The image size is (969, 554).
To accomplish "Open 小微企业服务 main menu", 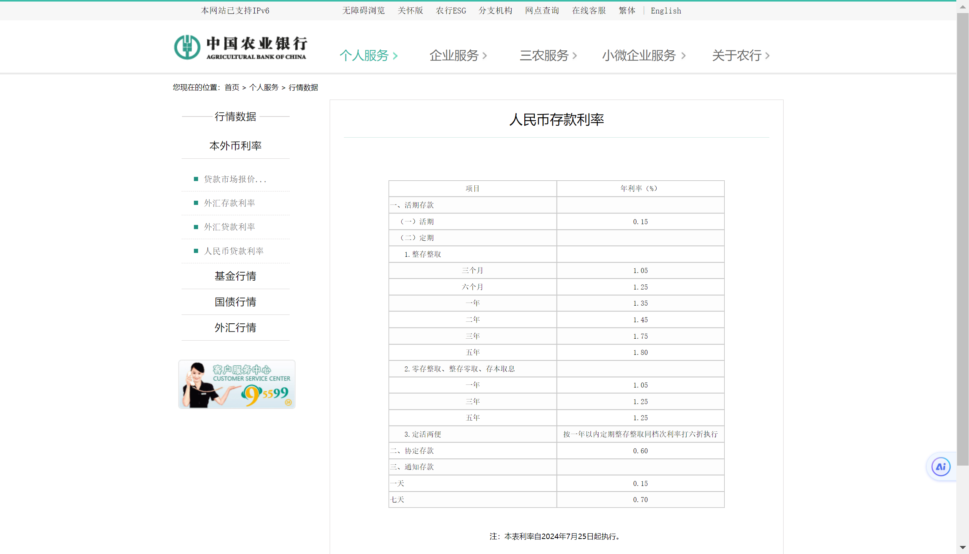I will (639, 56).
